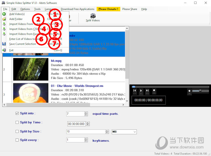
Task: Mute audio with the speaker icon
Action: coord(189,91)
